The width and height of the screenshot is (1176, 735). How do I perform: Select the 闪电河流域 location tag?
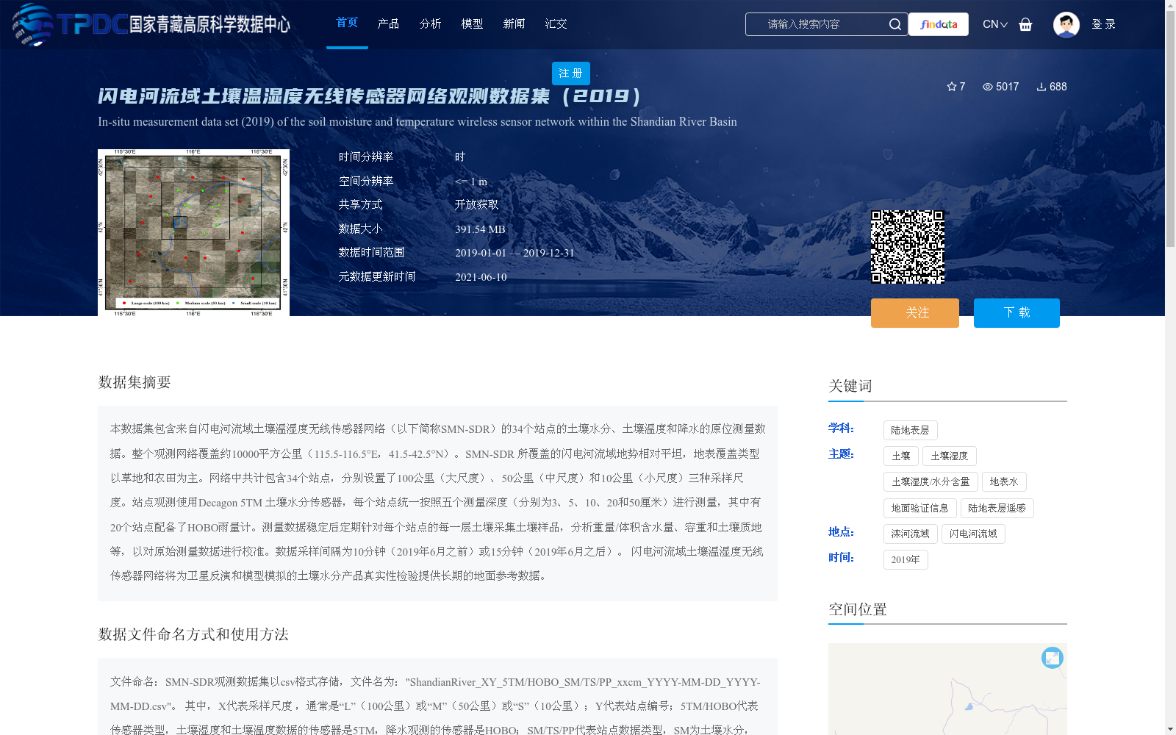pyautogui.click(x=973, y=534)
